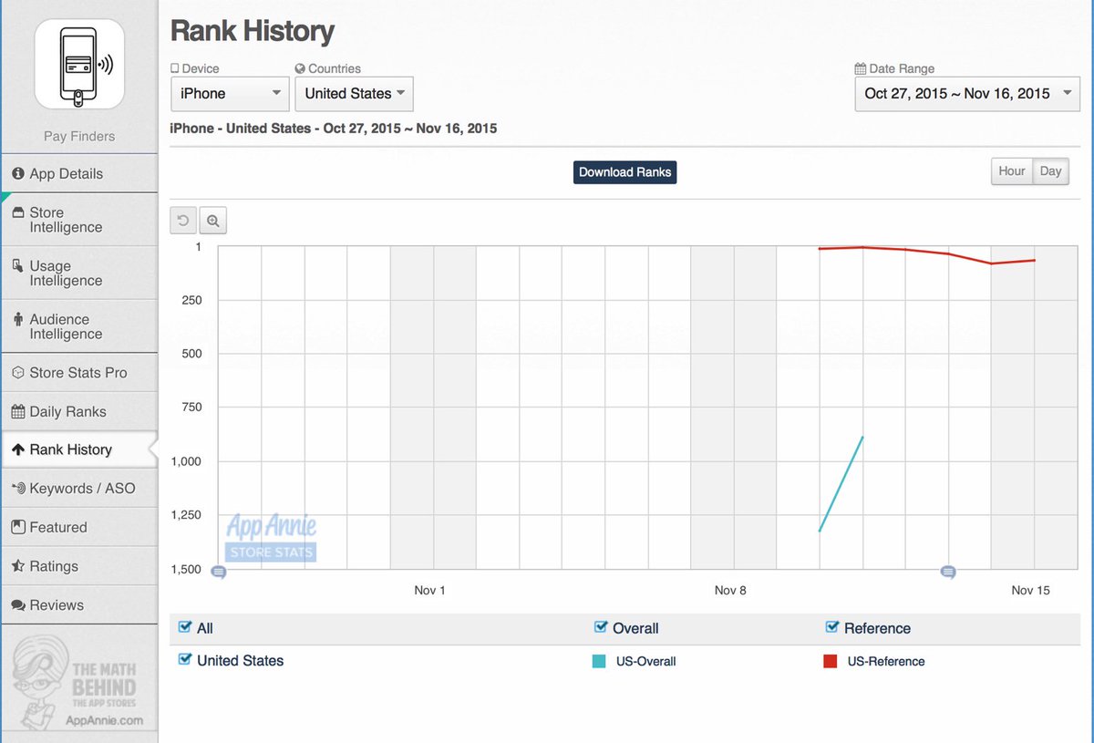Open the Ratings page
The image size is (1094, 743).
[78, 566]
